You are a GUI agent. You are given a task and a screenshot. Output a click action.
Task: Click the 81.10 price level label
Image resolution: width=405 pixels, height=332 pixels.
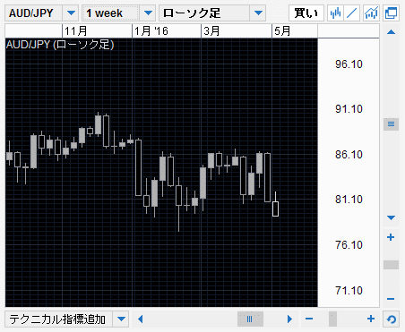(x=349, y=200)
